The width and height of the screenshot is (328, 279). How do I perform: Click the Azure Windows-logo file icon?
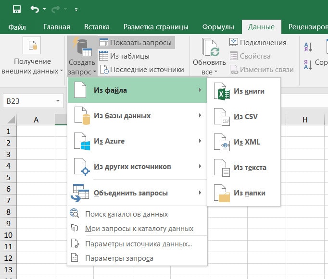82,142
